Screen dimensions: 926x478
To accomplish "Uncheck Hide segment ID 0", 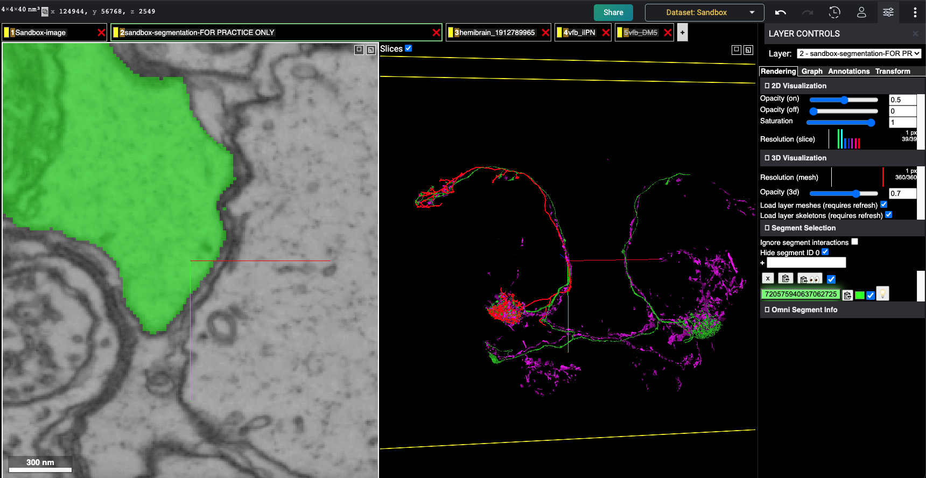I will [x=825, y=252].
